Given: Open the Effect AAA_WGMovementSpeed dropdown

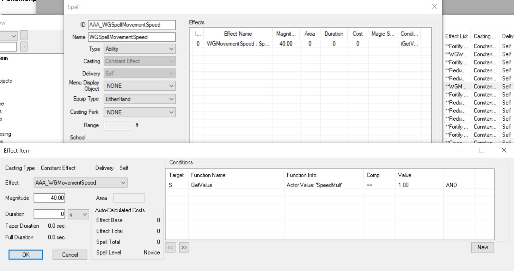Looking at the screenshot, I should (x=80, y=183).
